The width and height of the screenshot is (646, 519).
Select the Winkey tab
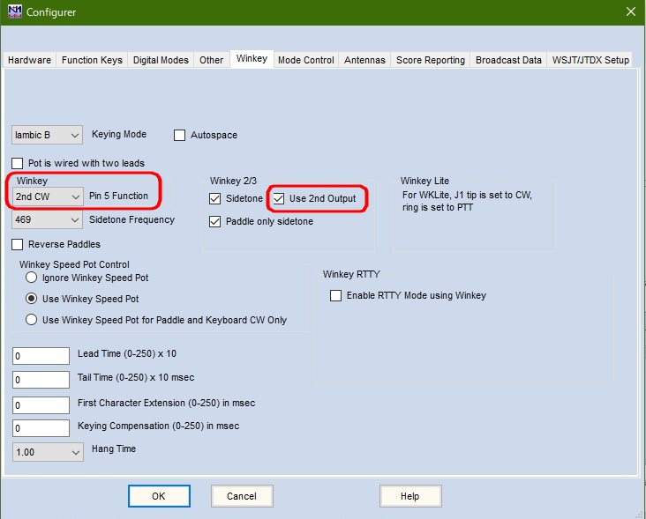point(252,59)
